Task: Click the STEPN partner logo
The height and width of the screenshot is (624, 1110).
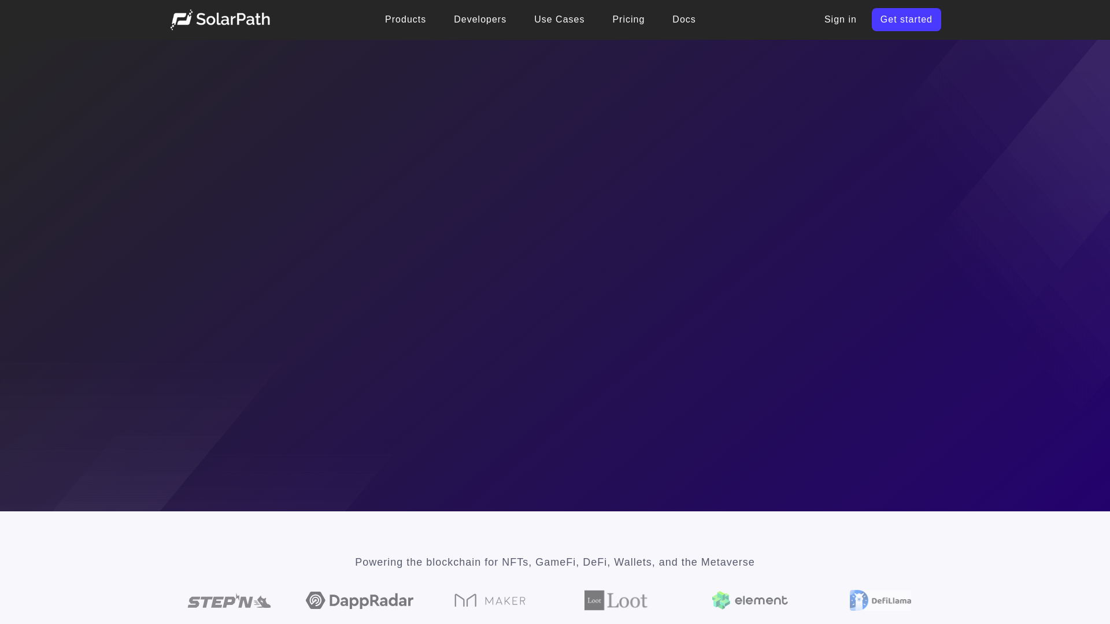Action: tap(229, 601)
